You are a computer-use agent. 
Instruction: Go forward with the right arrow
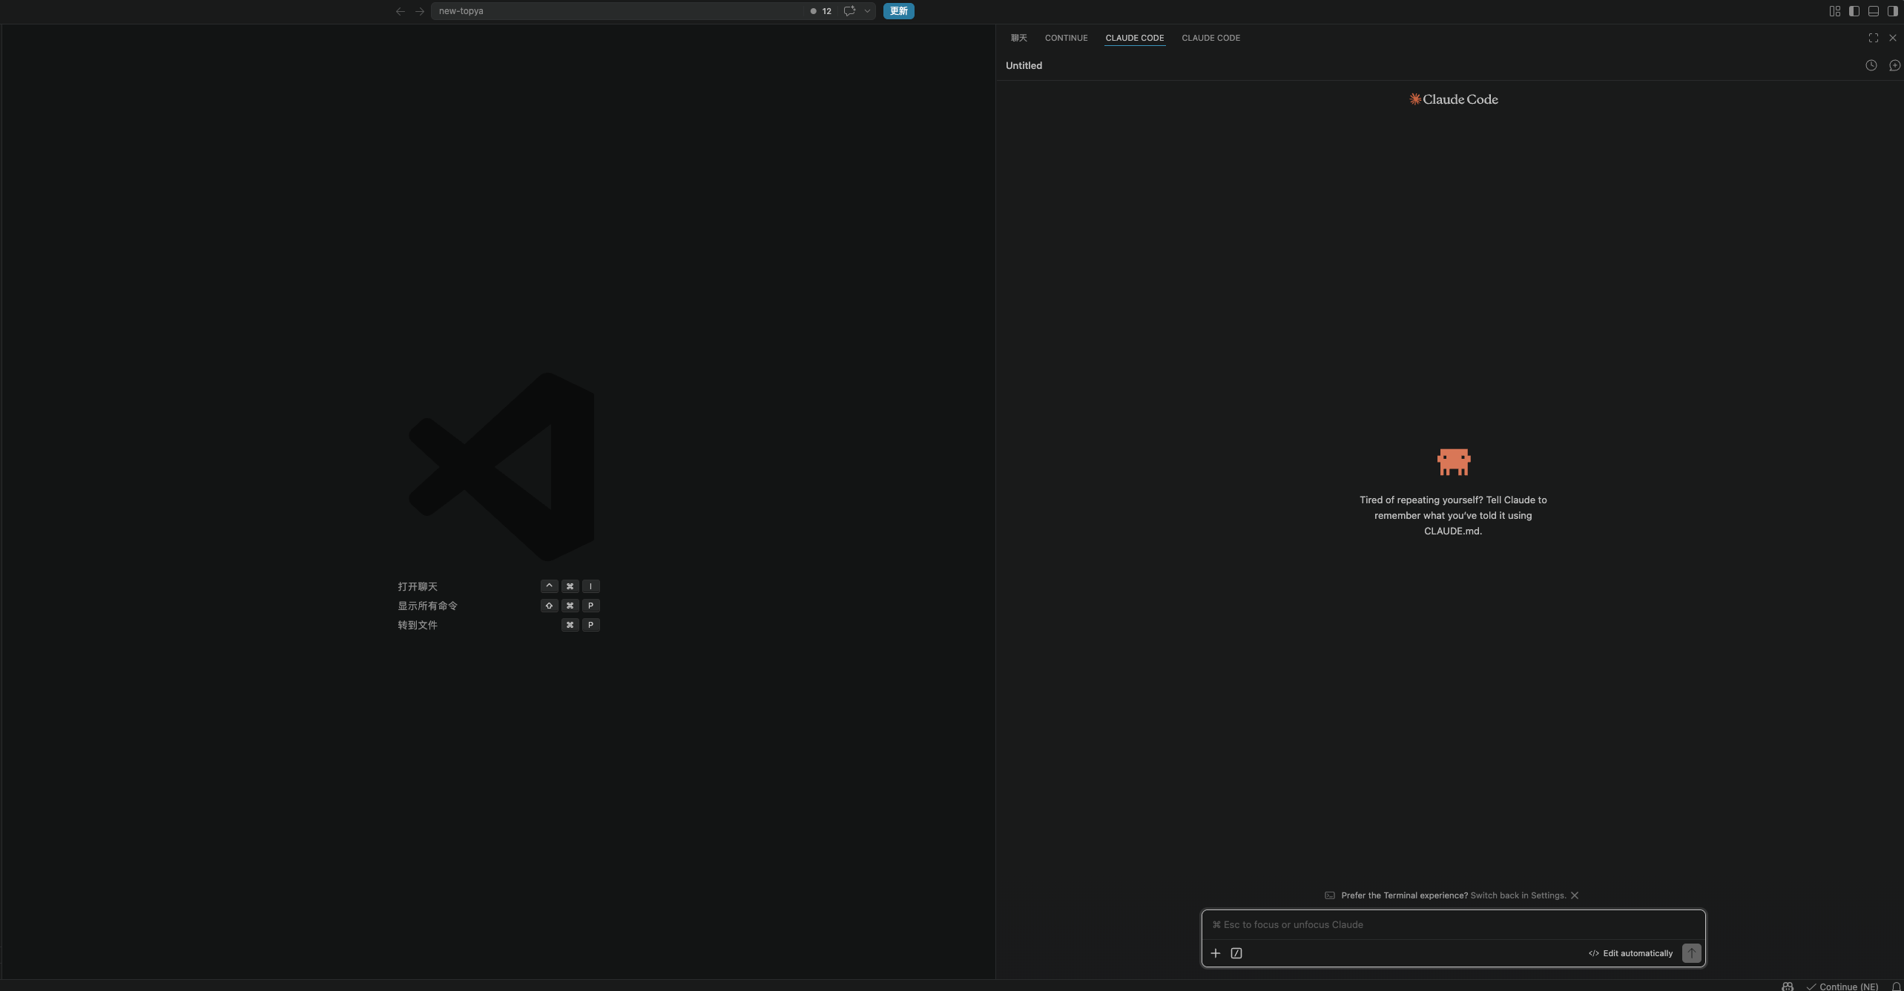point(420,11)
